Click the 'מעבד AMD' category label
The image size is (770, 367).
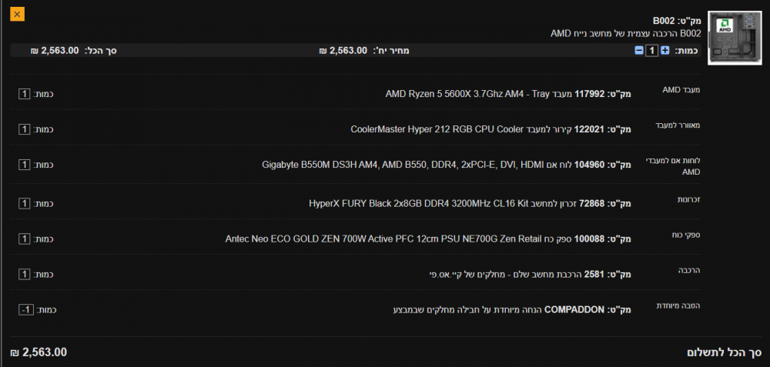681,90
